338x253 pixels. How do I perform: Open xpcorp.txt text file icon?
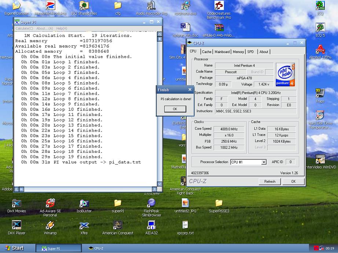point(185,227)
